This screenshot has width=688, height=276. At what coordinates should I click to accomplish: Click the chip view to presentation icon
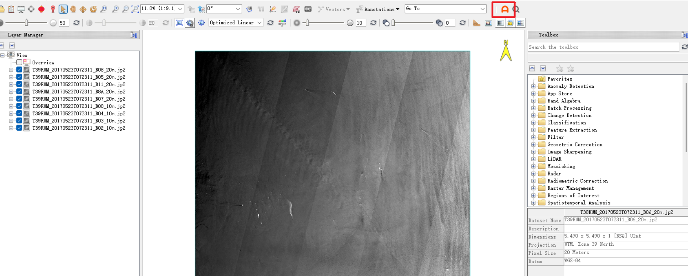pos(21,9)
